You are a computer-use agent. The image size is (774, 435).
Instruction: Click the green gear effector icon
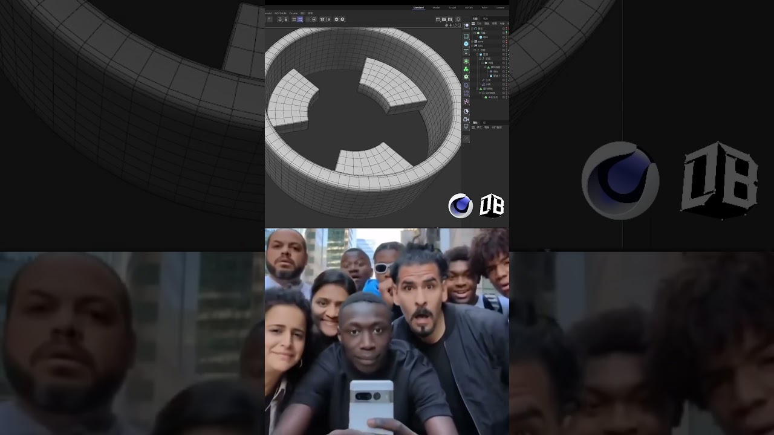466,77
